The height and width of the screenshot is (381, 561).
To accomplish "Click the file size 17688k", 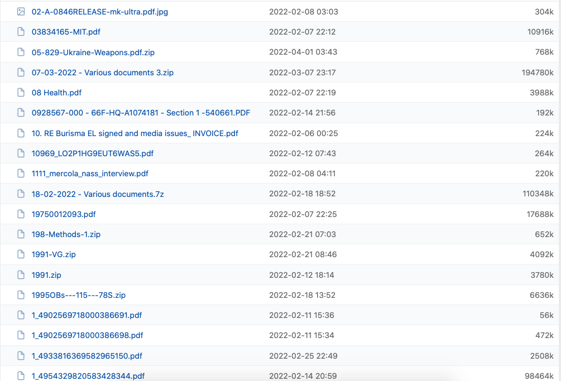I will (x=540, y=214).
